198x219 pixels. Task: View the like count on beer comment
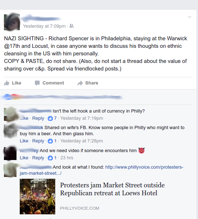[52, 141]
